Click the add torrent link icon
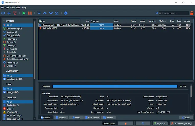 click(3, 13)
